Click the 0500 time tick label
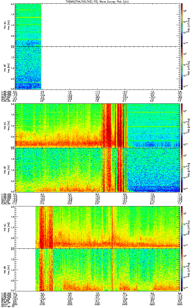Screen dimensions: 192x308 [x=152, y=305]
